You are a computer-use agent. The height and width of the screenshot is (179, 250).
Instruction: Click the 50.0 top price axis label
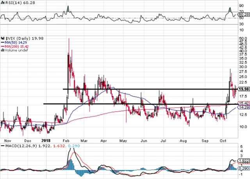pyautogui.click(x=243, y=39)
